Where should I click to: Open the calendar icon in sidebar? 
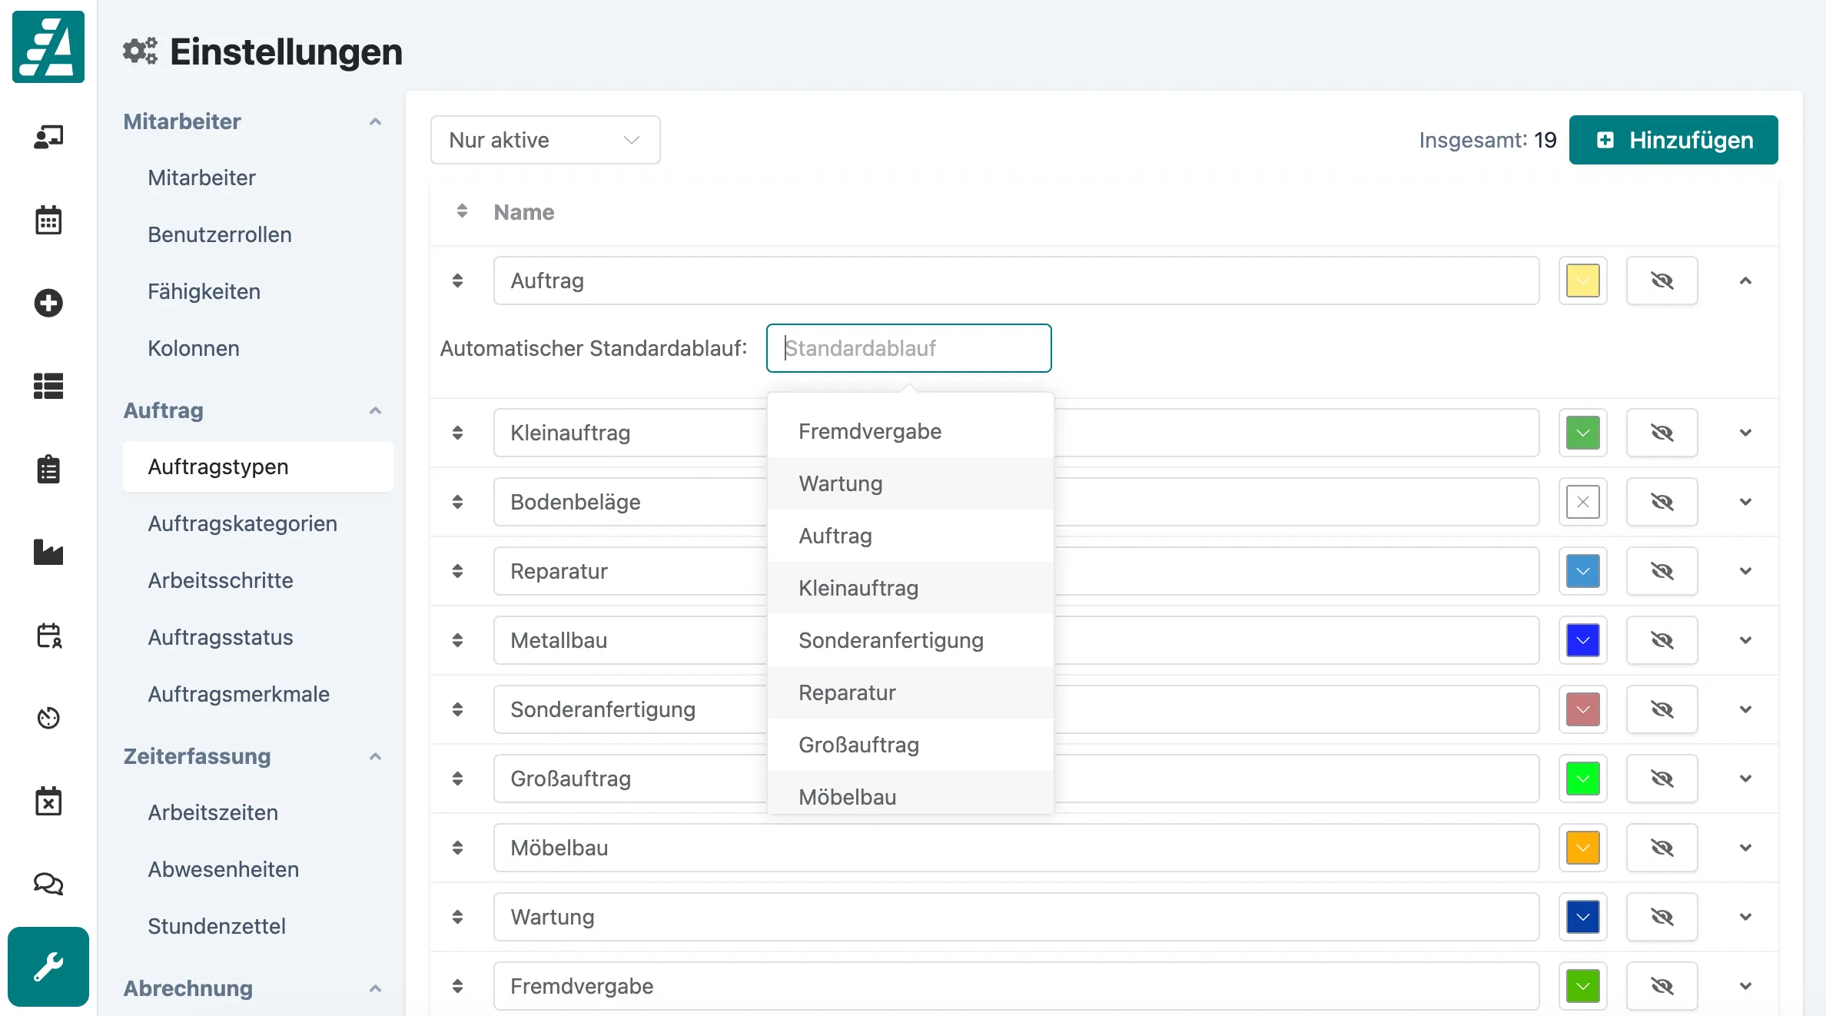coord(48,220)
